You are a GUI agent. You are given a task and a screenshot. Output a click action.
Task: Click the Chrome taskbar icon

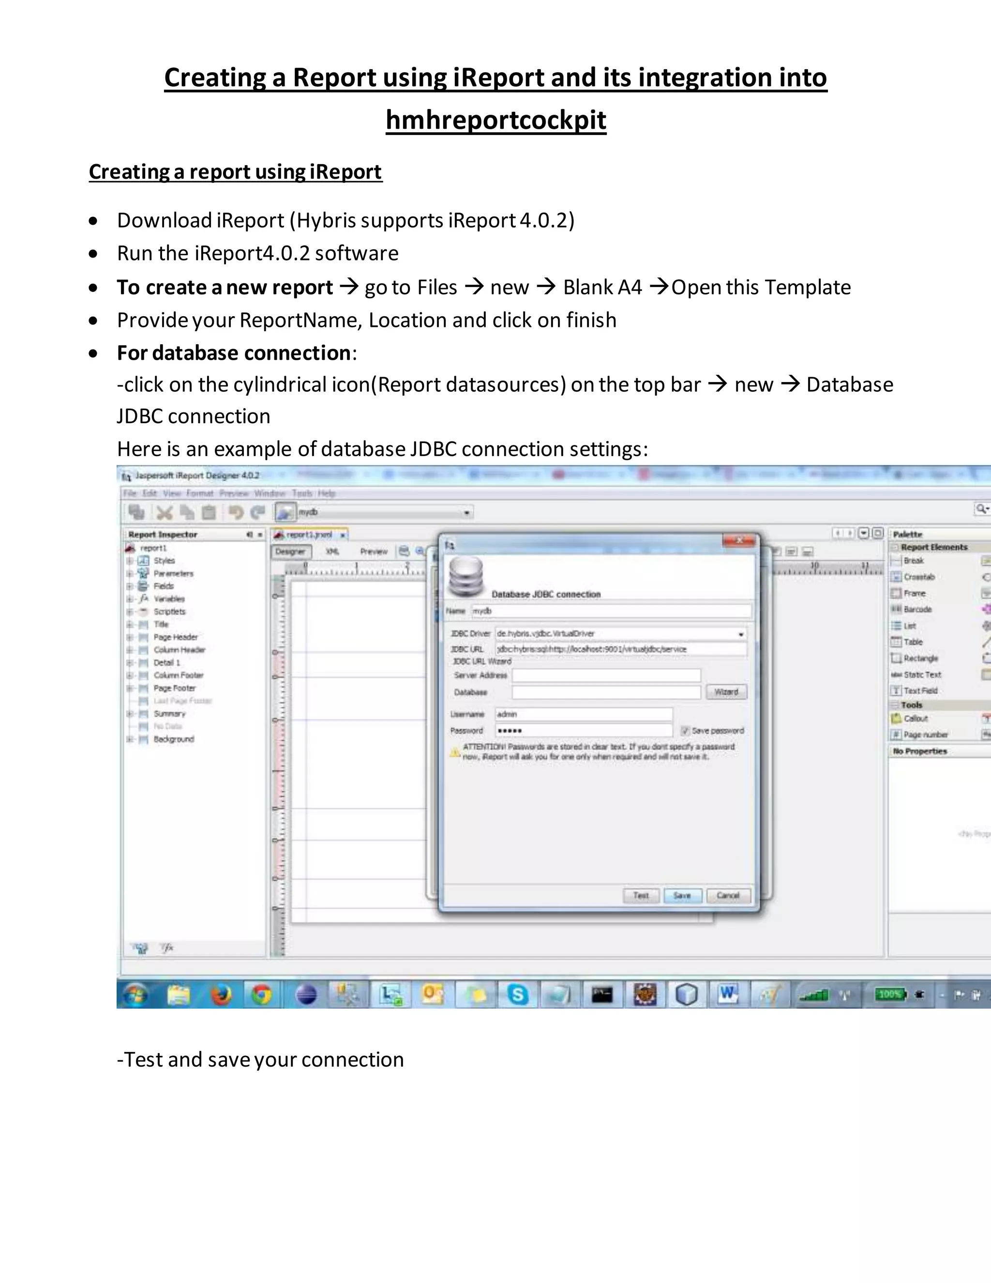coord(262,994)
